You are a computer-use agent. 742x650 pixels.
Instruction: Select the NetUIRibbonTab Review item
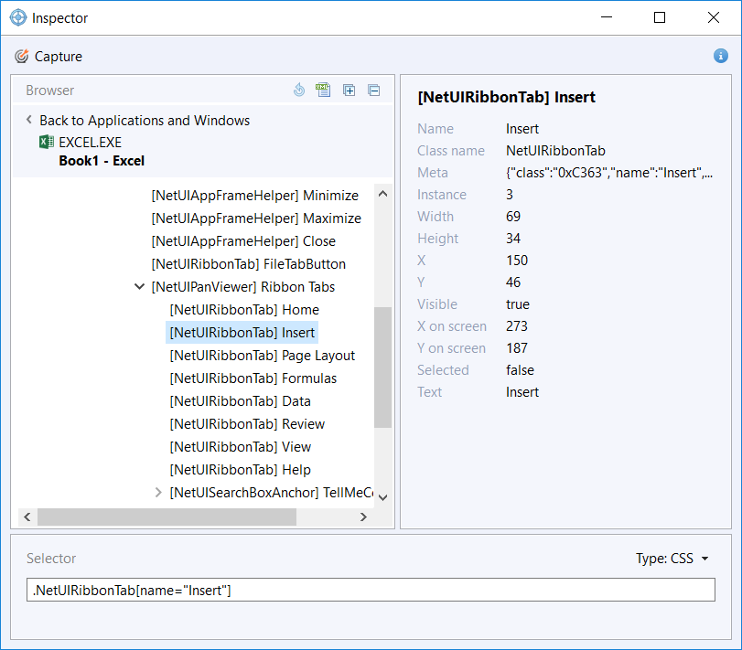[247, 424]
